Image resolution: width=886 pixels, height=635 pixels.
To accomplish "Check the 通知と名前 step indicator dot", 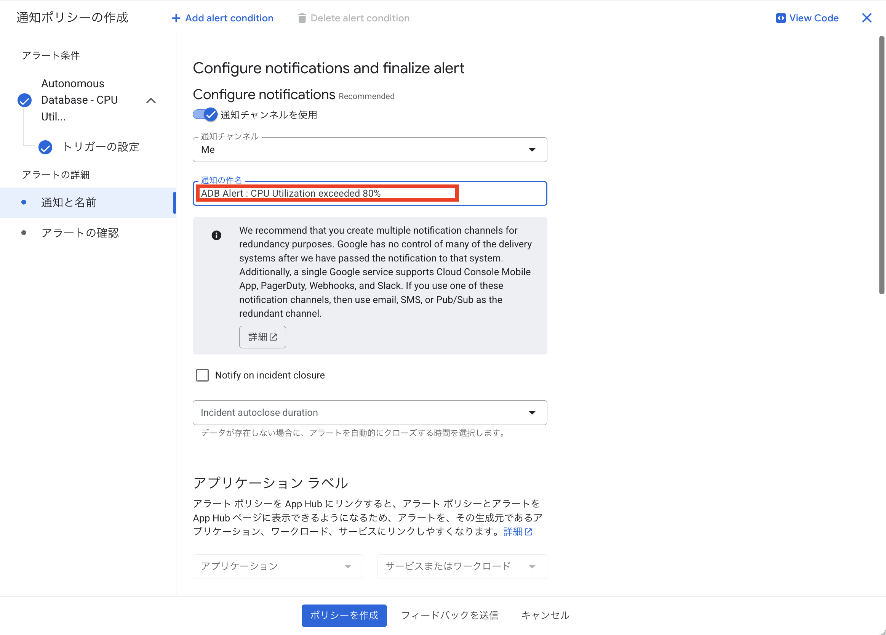I will [x=24, y=202].
